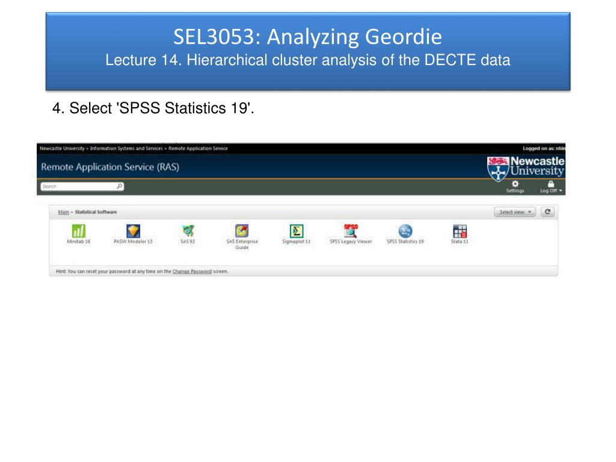Viewport: 616px width, 462px height.
Task: Open PASW Modeler 13 icon
Action: tap(133, 231)
